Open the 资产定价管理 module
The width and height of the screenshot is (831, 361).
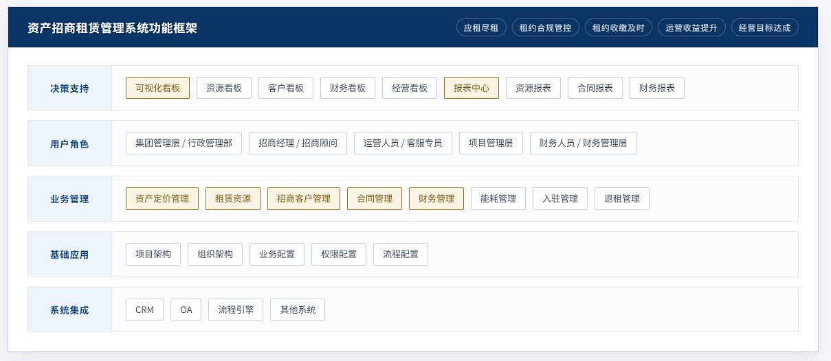(162, 199)
